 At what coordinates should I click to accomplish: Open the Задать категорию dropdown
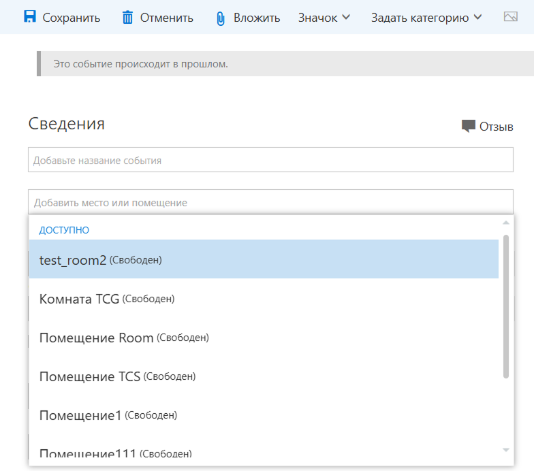point(426,18)
